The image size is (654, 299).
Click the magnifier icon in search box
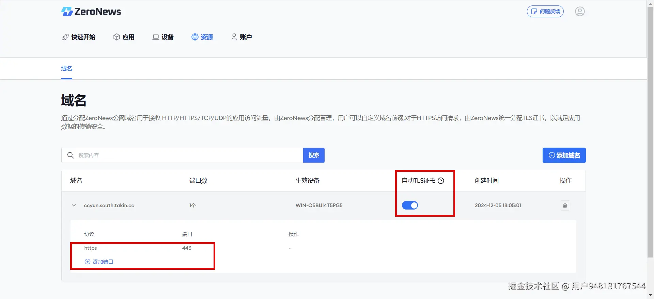tap(71, 155)
